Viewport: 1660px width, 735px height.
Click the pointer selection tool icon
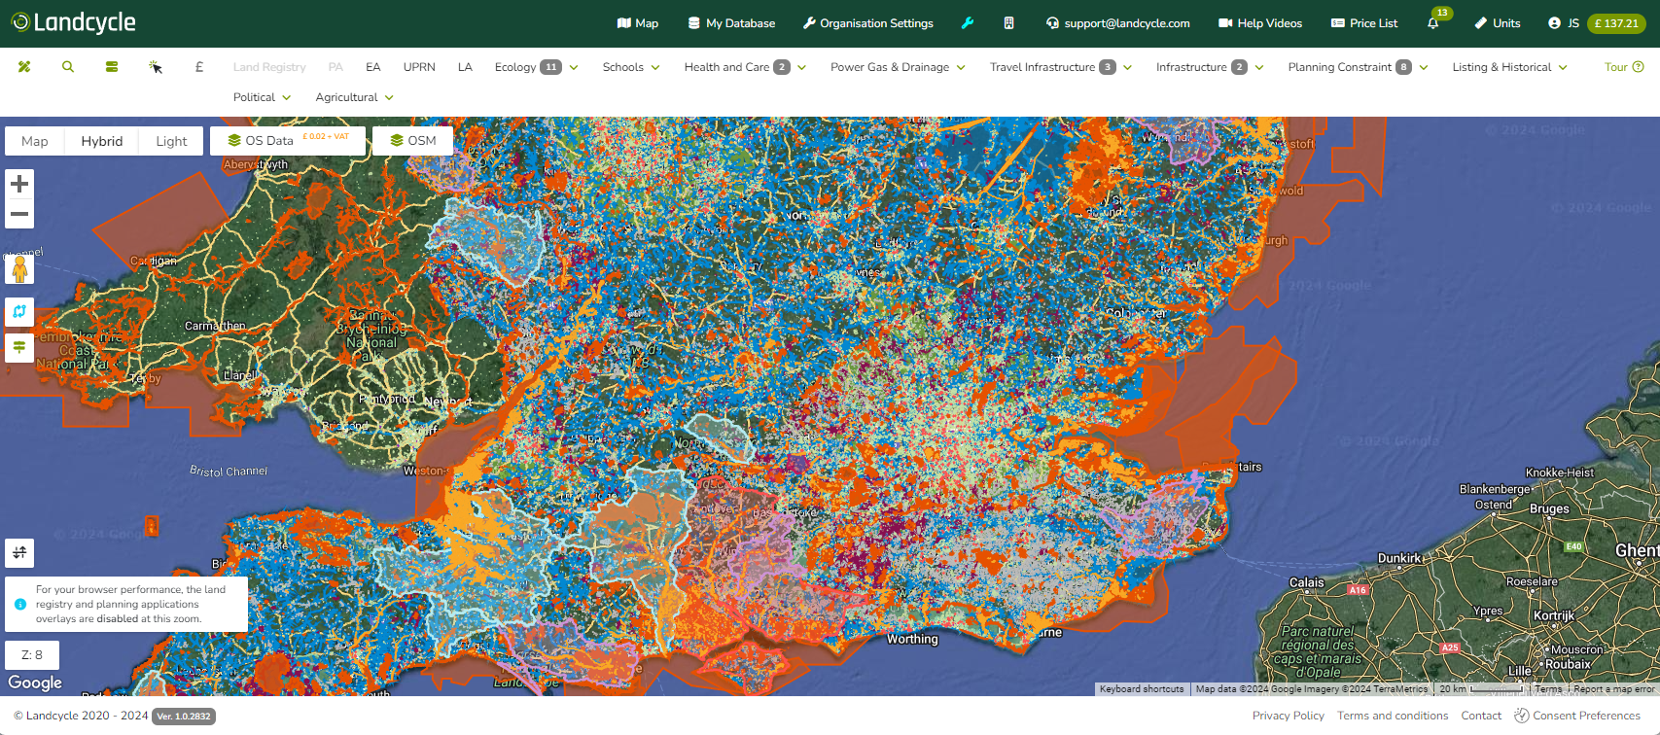[x=156, y=67]
